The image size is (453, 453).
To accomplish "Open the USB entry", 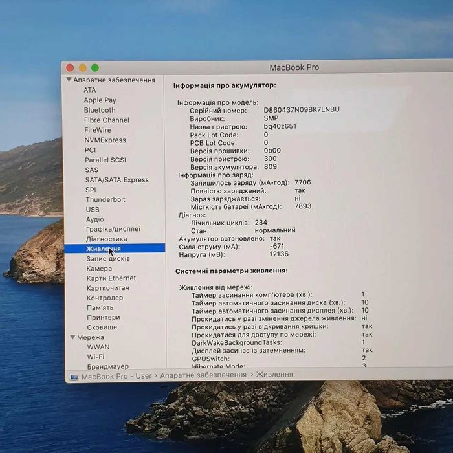I will (93, 210).
